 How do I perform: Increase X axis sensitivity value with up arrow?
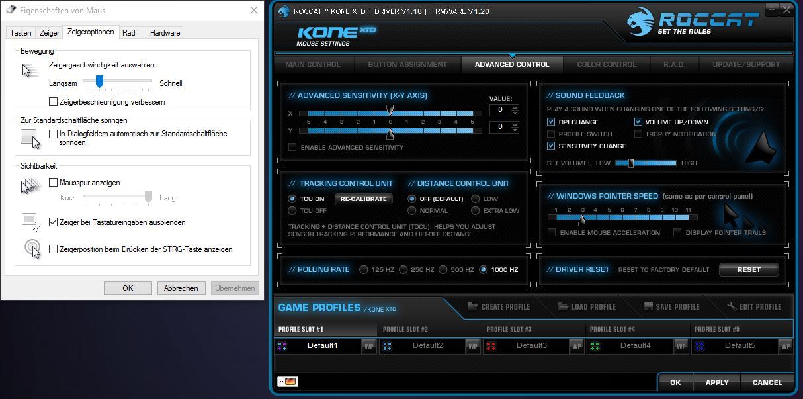click(x=515, y=107)
